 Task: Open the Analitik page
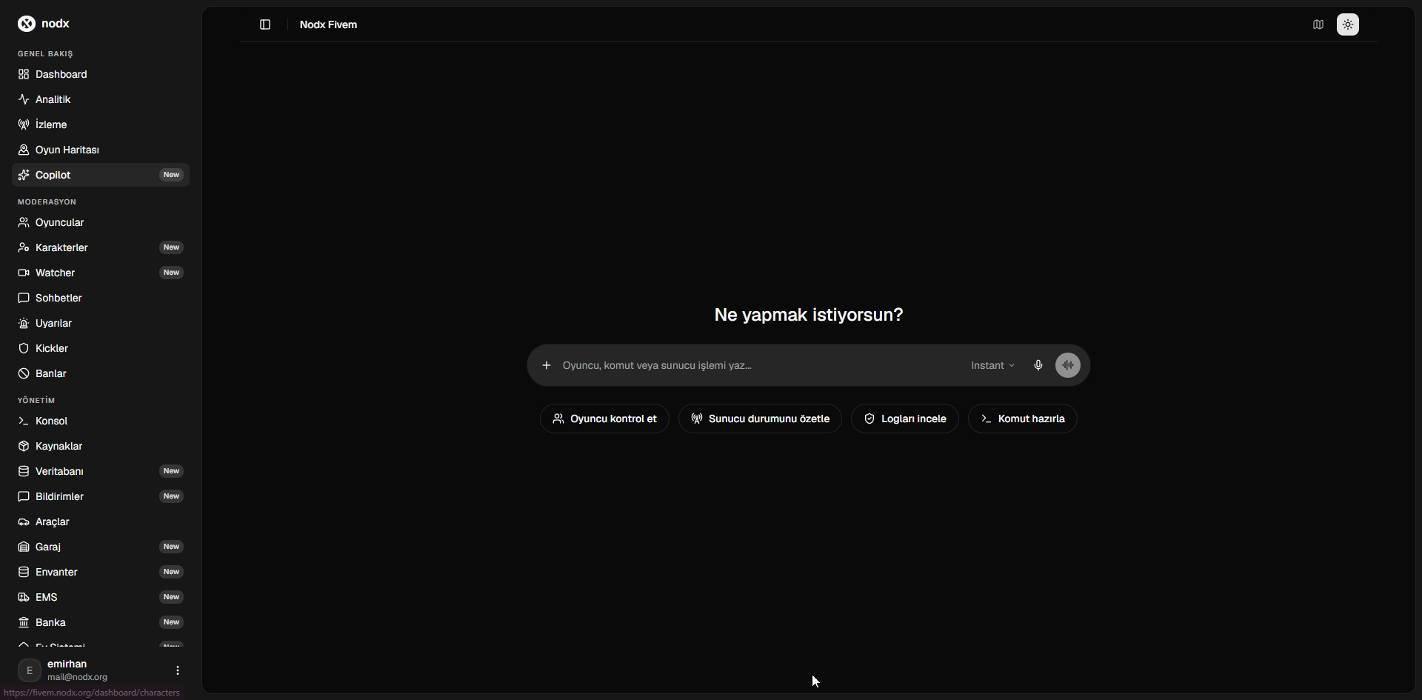pos(101,99)
